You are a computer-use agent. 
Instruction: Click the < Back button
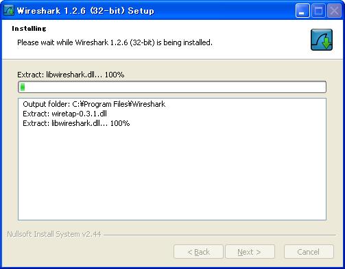pyautogui.click(x=198, y=252)
